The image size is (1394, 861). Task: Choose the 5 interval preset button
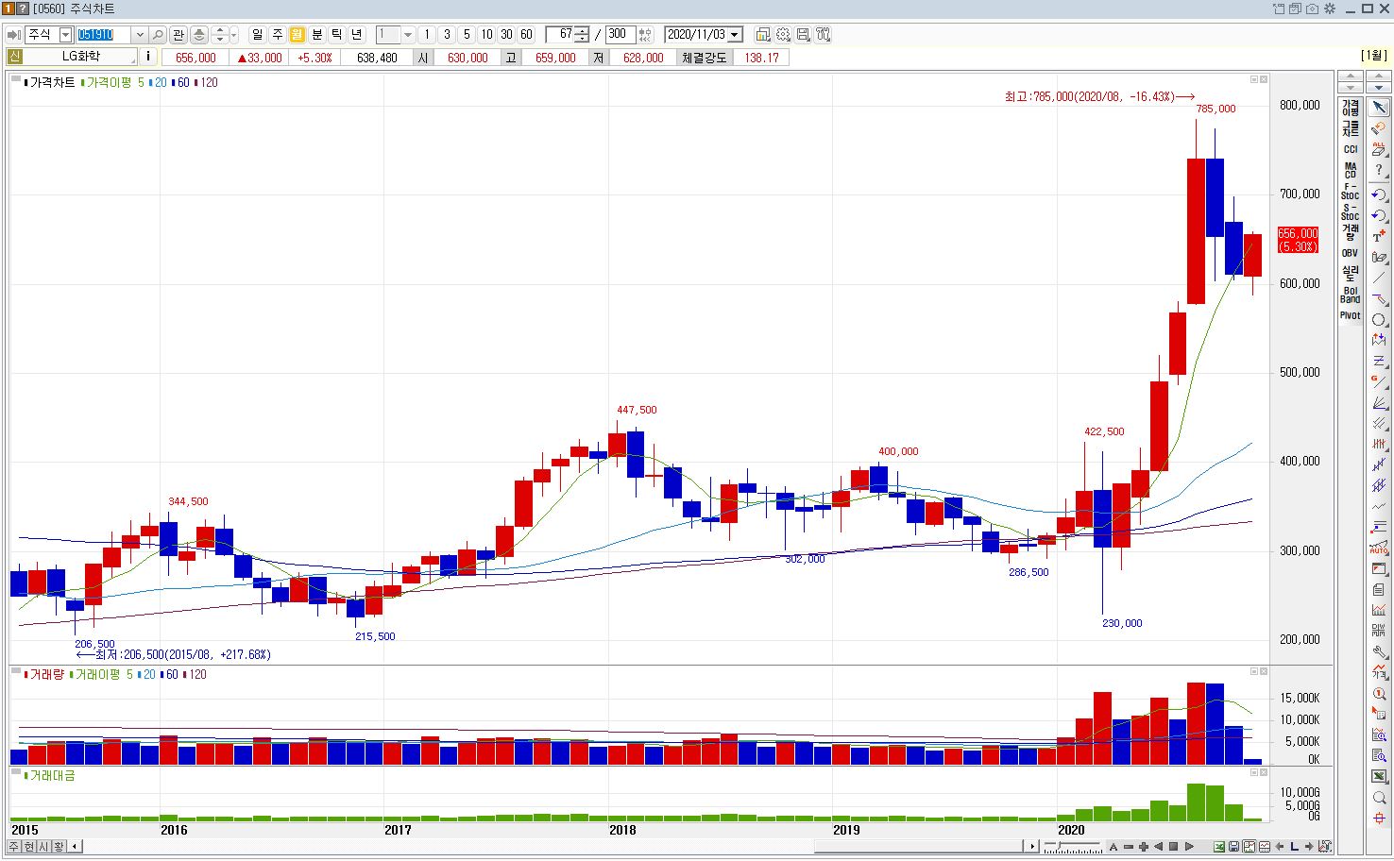click(467, 35)
